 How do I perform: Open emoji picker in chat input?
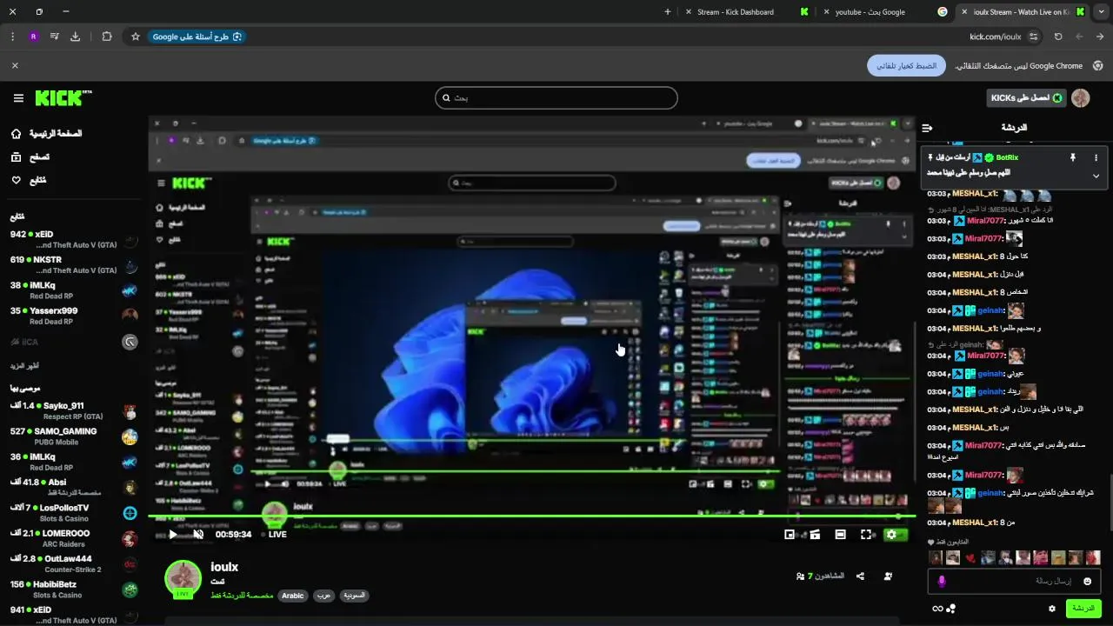1087,581
